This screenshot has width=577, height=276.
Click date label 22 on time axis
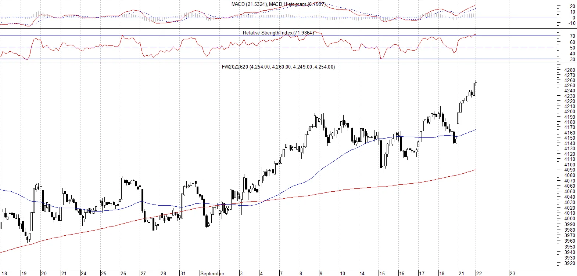pos(479,273)
